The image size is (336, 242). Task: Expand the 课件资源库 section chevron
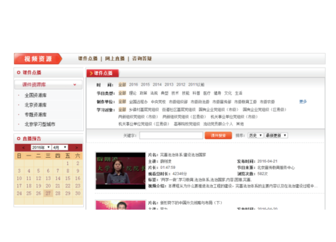[75, 85]
